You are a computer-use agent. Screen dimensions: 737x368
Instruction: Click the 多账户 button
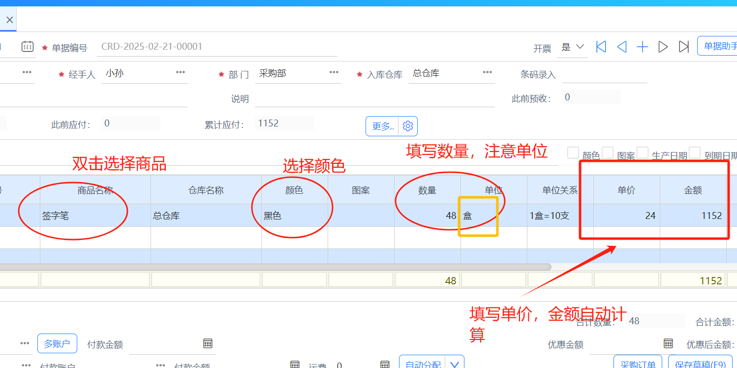57,343
